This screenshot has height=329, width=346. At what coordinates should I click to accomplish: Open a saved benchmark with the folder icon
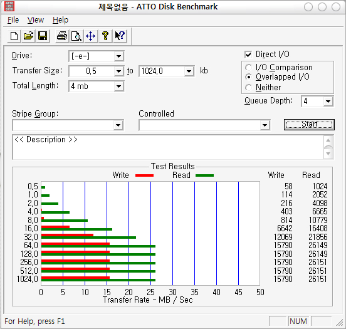pyautogui.click(x=28, y=36)
